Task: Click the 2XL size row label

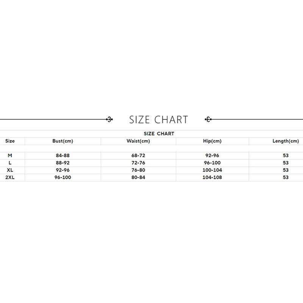Action: [x=10, y=177]
